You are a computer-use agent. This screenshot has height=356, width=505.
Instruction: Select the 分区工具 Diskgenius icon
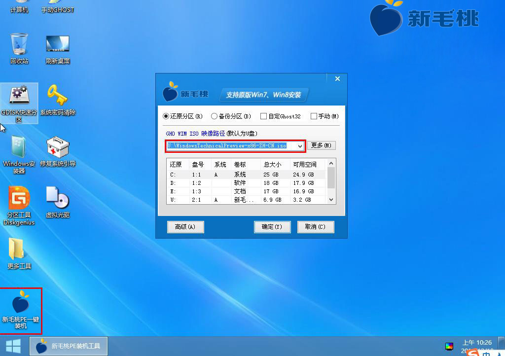(19, 206)
